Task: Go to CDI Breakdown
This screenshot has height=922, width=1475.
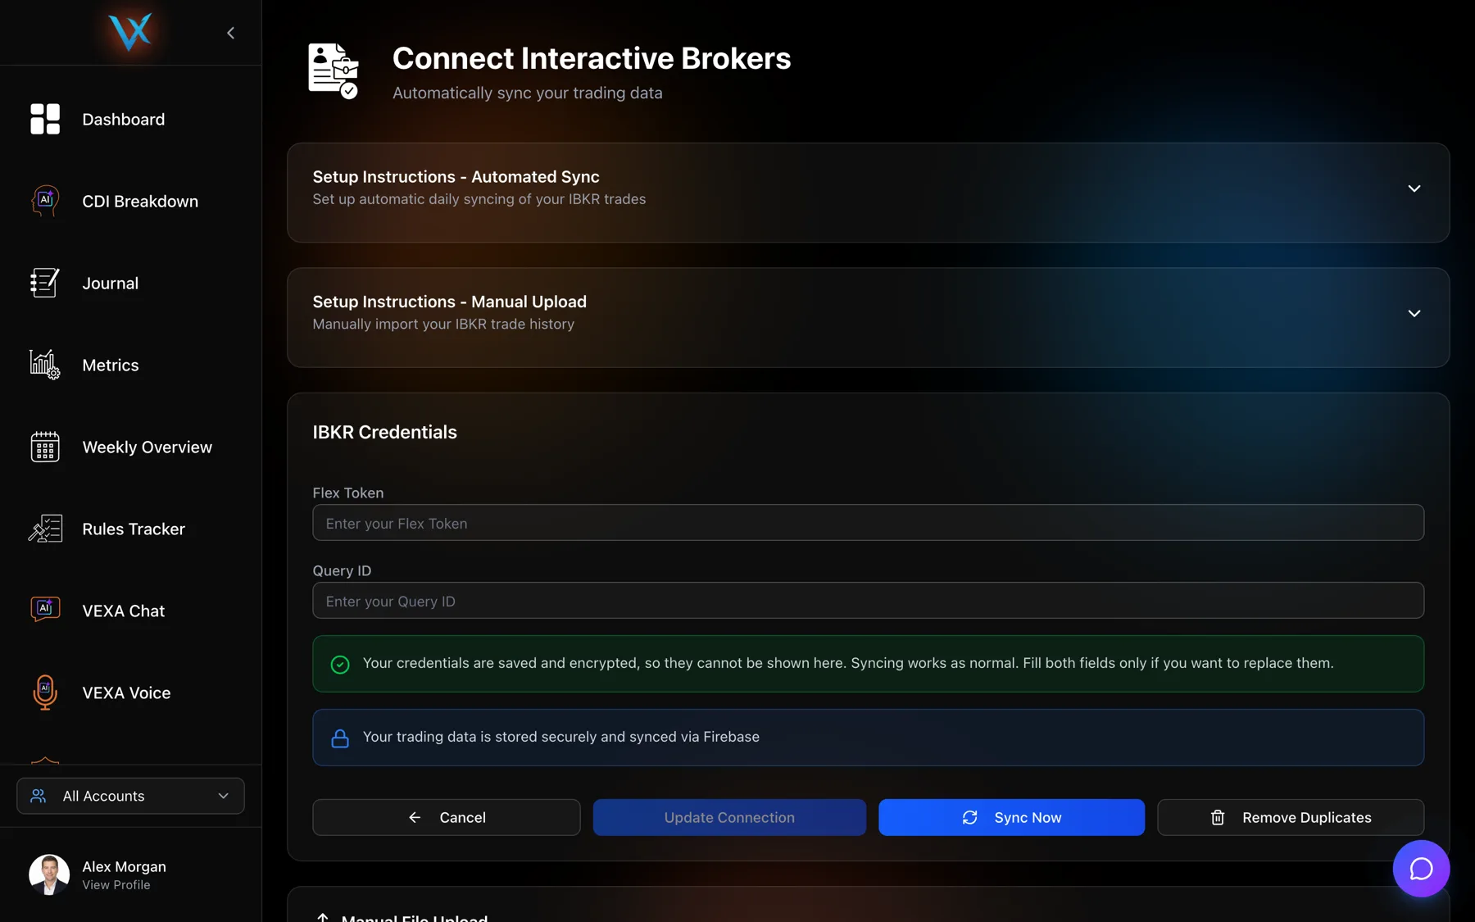Action: click(140, 201)
